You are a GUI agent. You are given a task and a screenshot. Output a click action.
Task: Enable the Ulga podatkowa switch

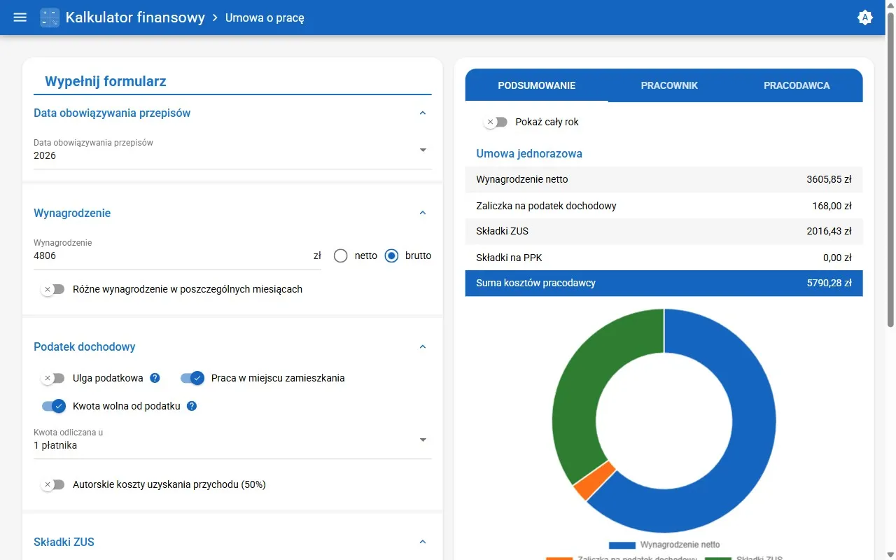pyautogui.click(x=53, y=378)
